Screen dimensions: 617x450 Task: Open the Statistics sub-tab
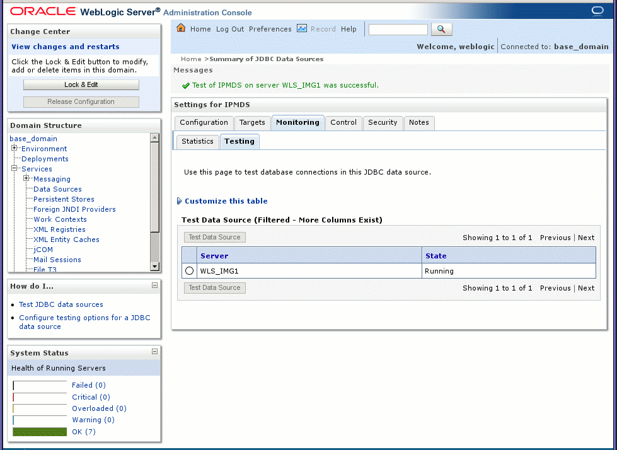(x=197, y=141)
